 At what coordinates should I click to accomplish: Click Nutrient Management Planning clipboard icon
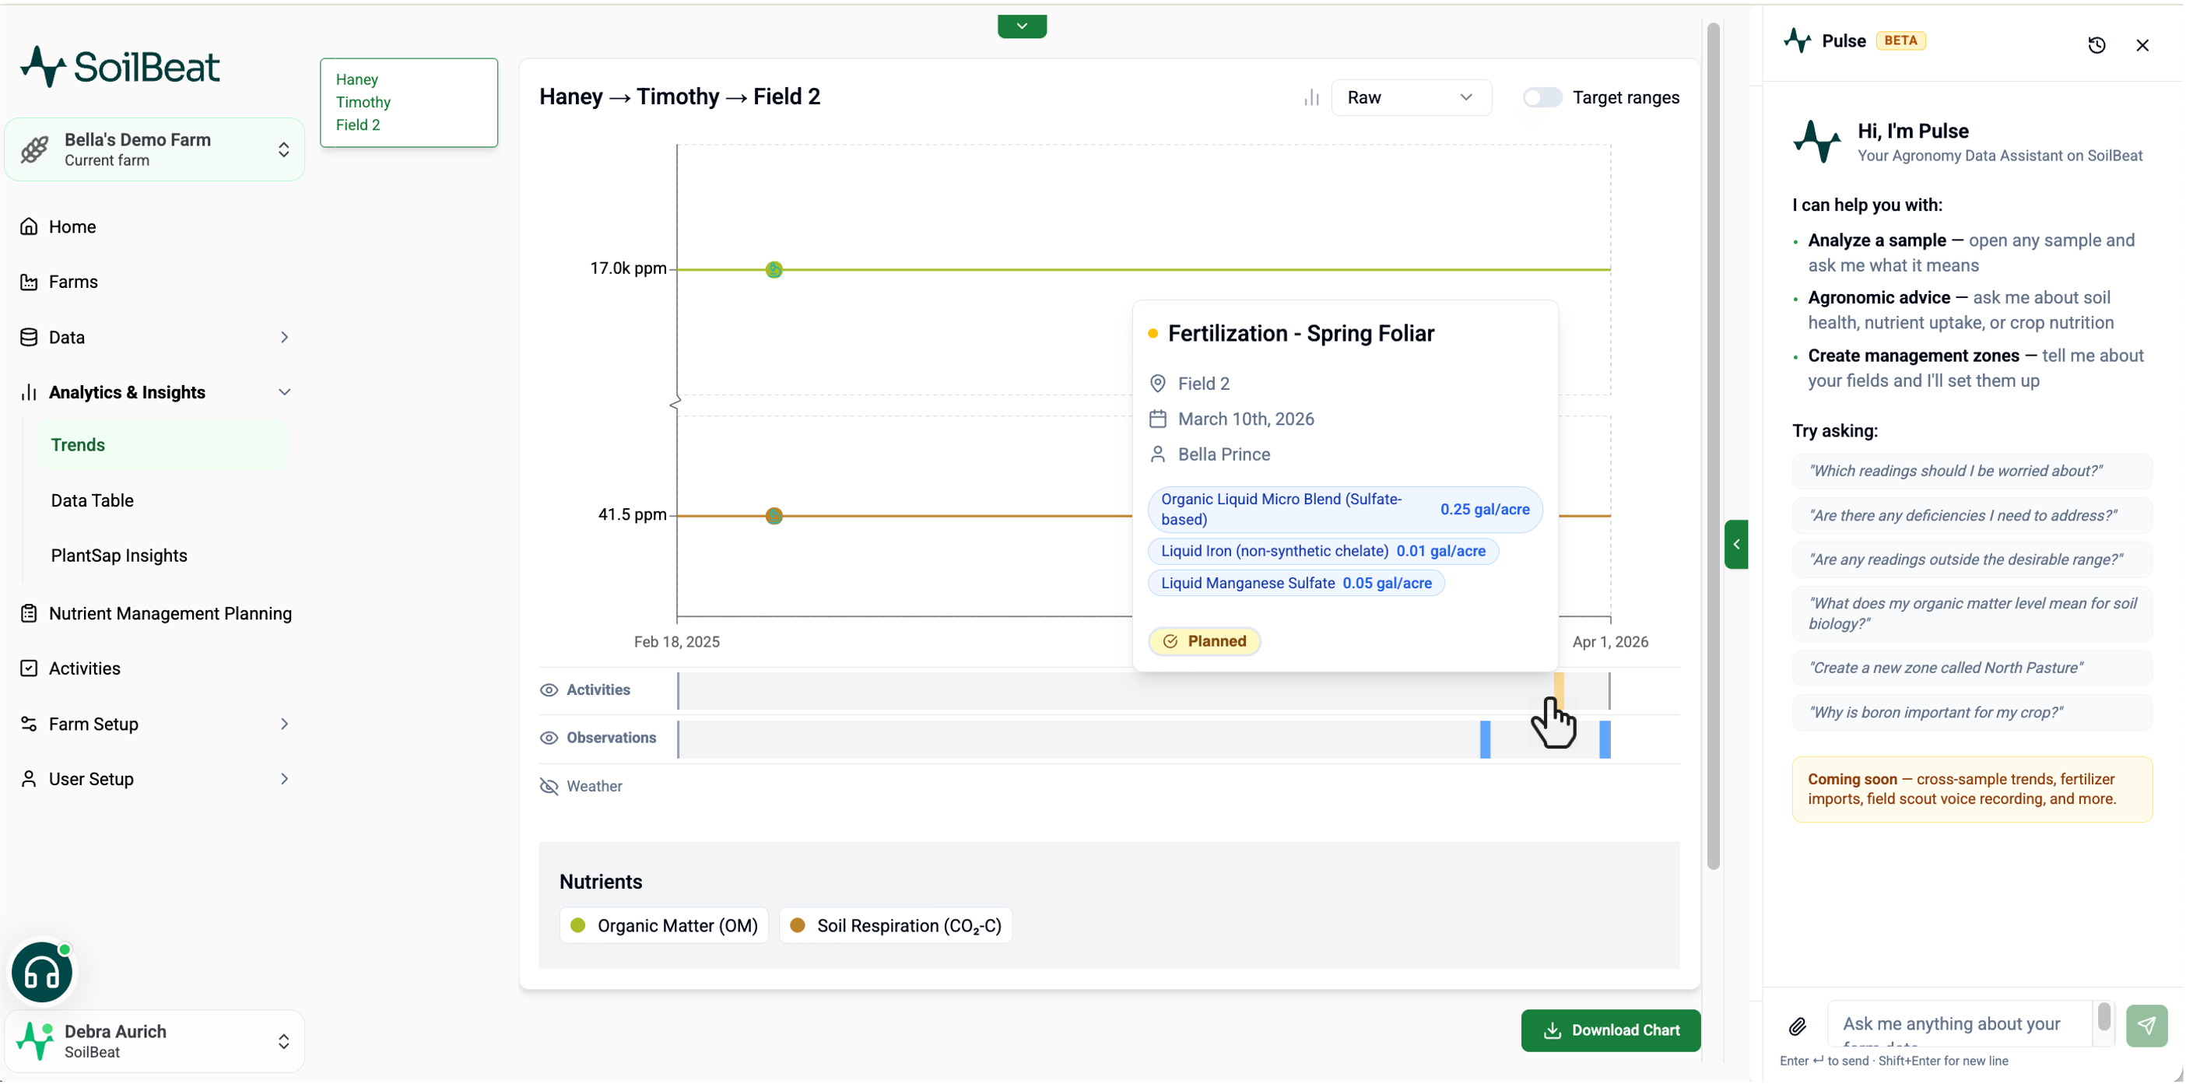point(29,613)
